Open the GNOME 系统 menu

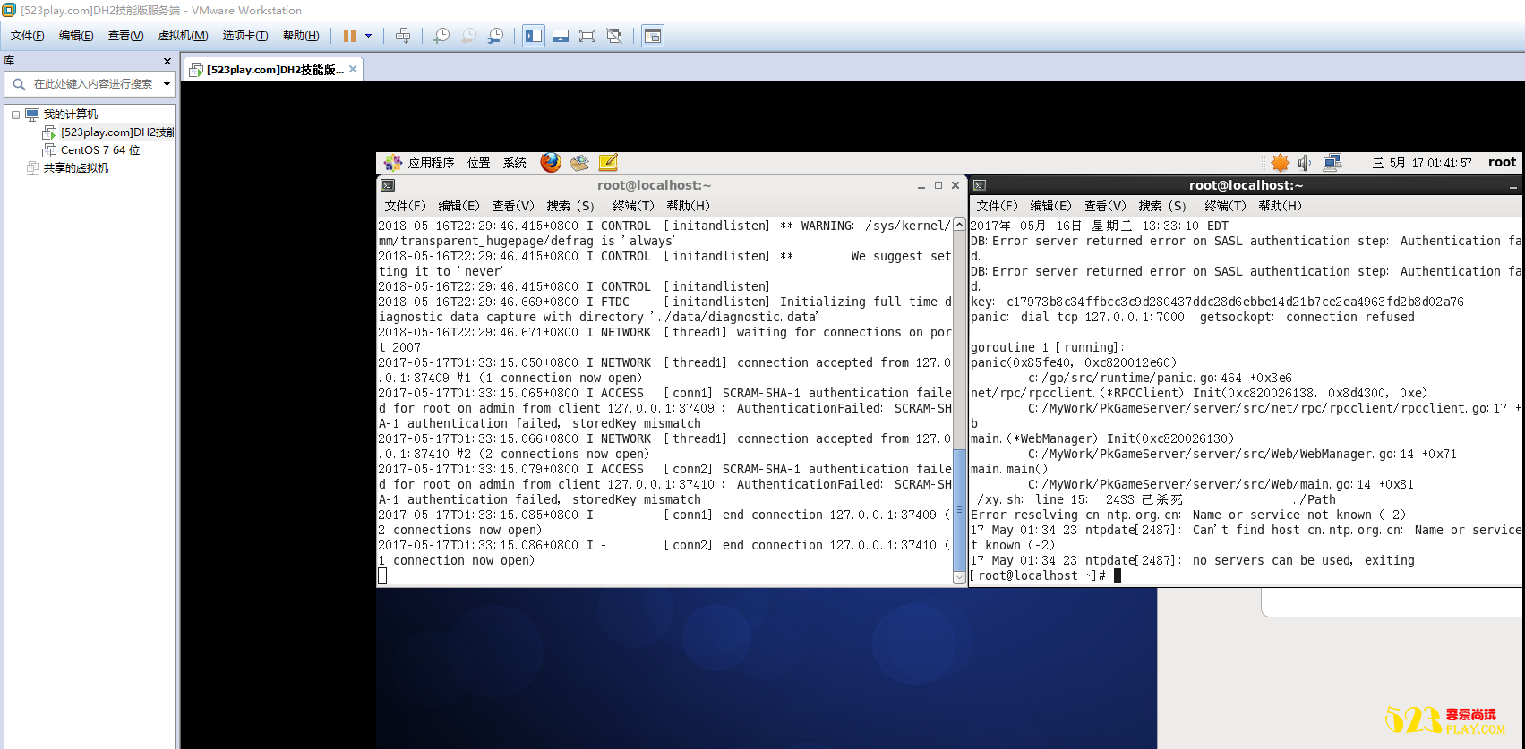[515, 163]
